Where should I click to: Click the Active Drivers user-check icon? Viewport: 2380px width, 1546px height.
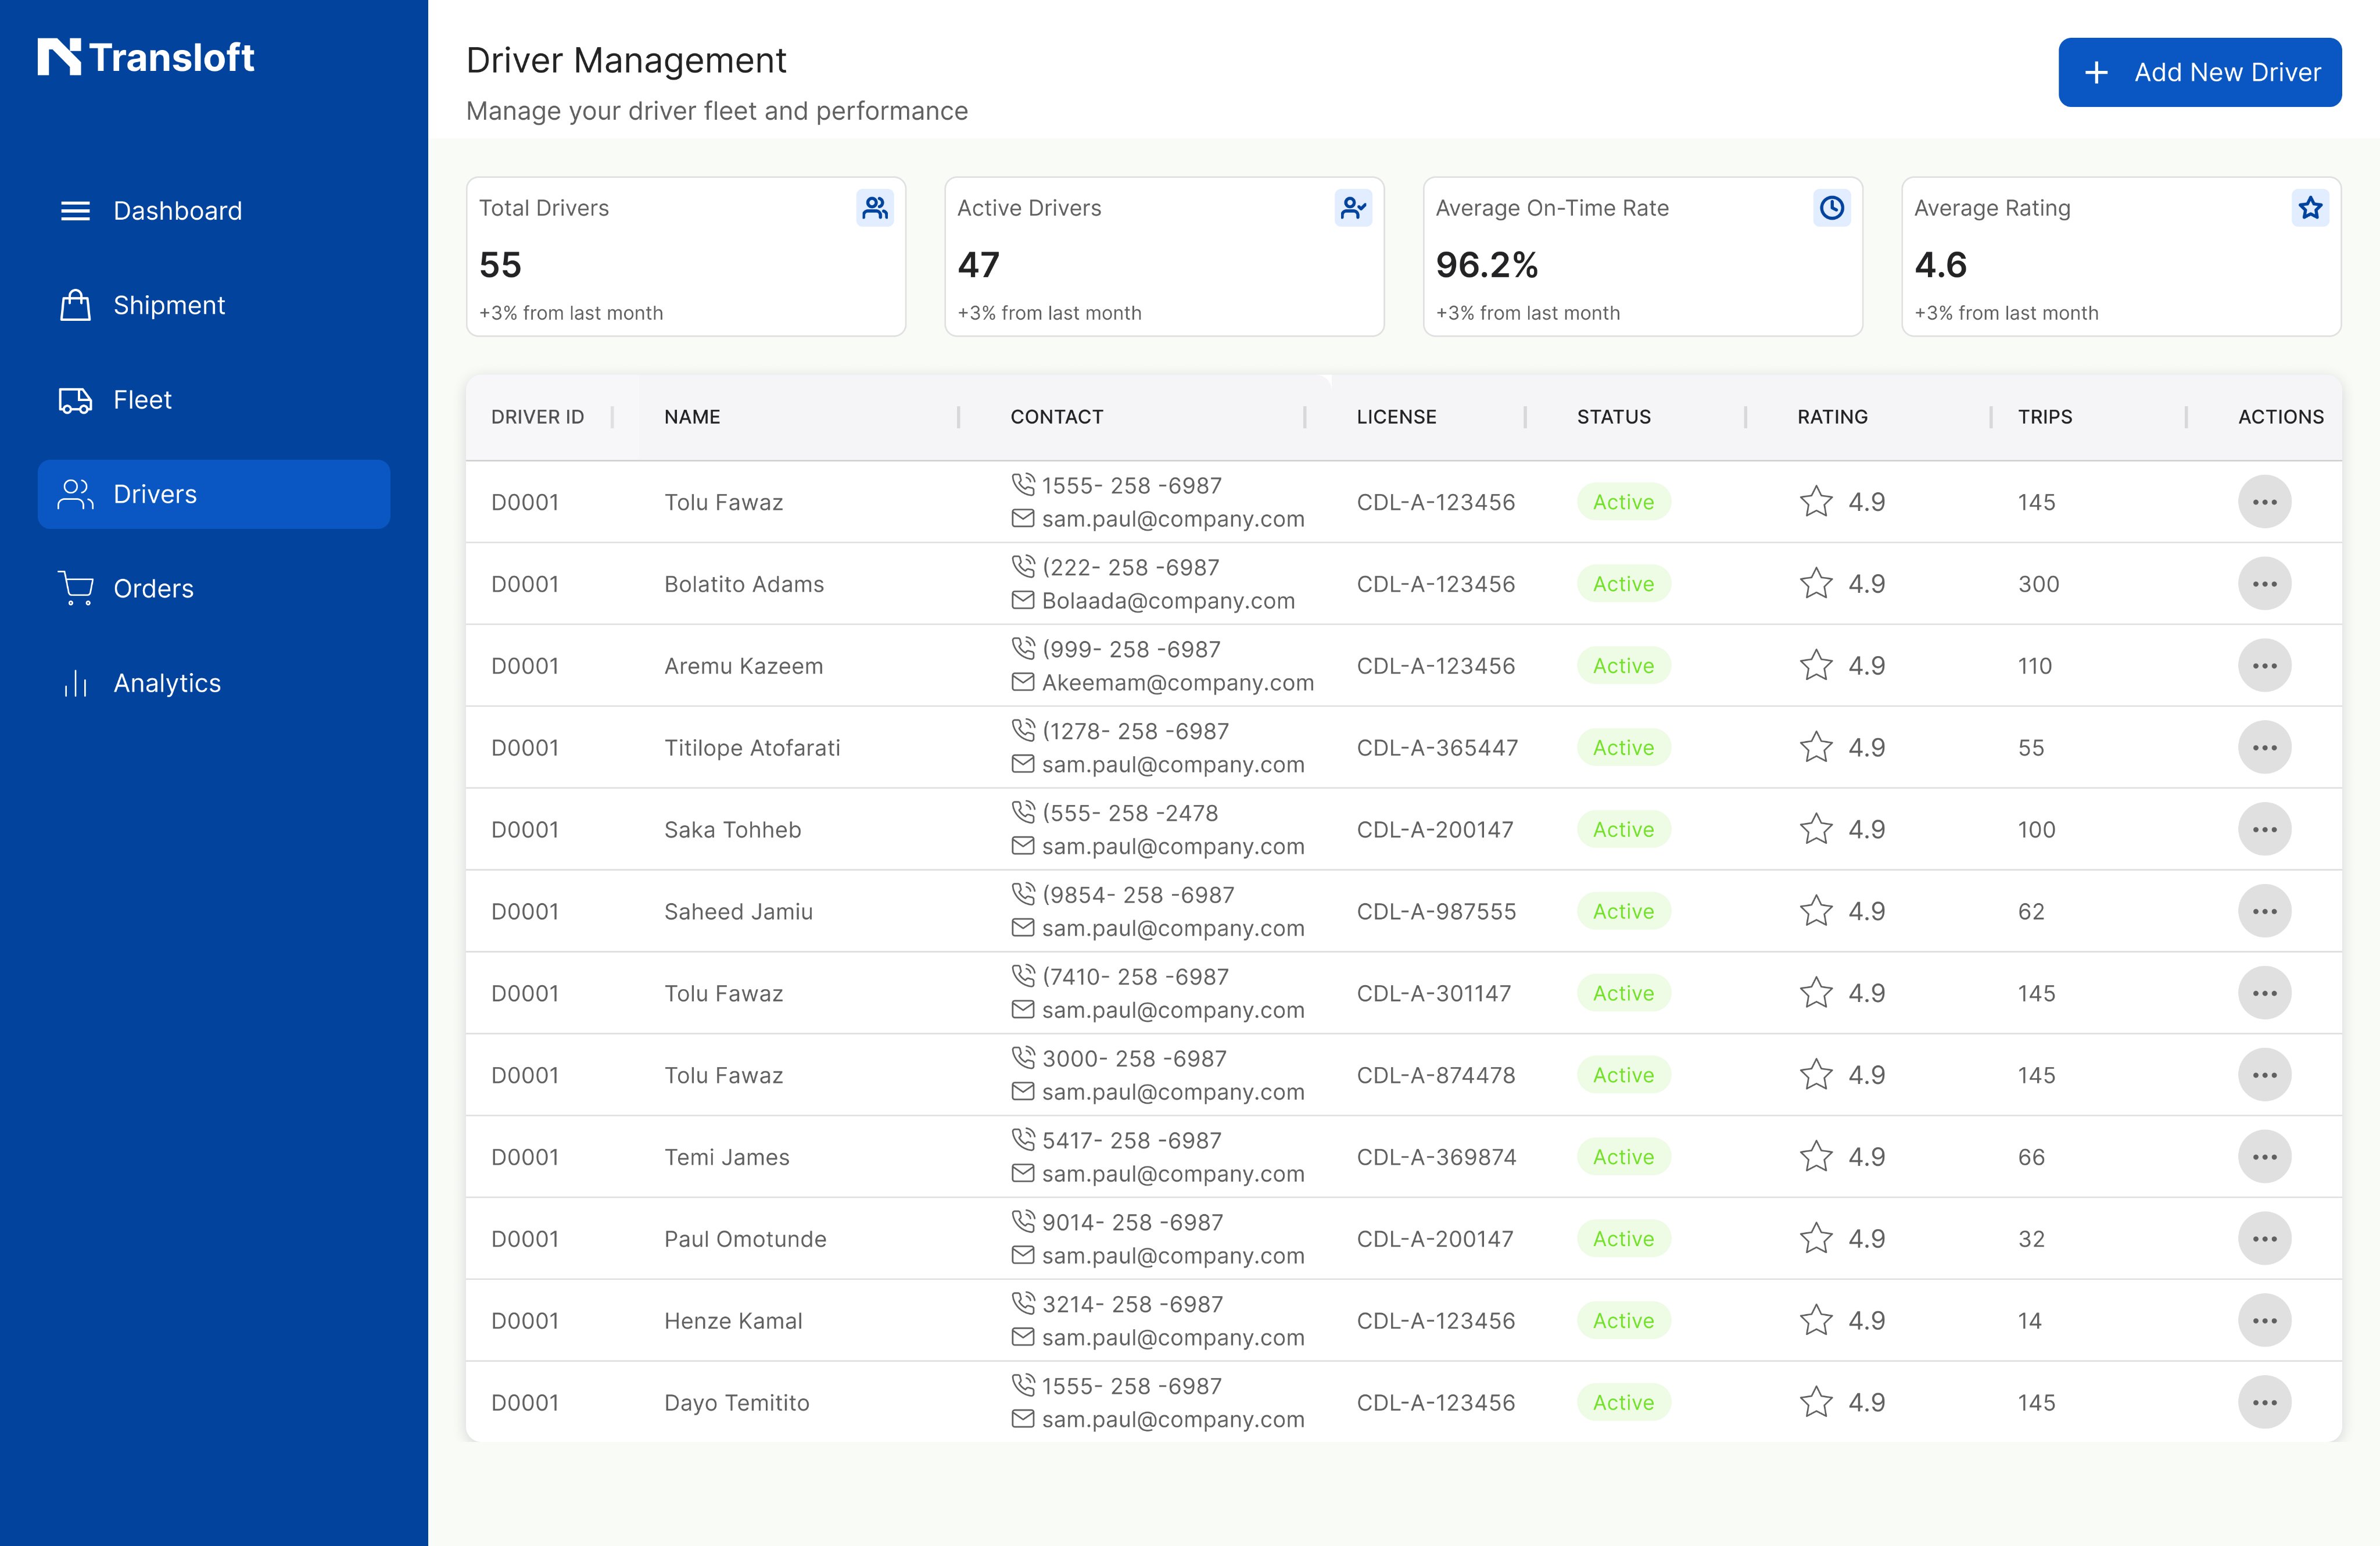pyautogui.click(x=1353, y=208)
